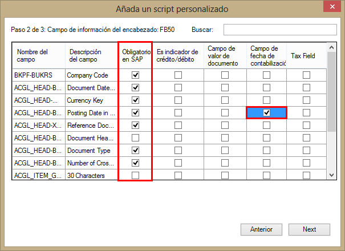Focus the Buscar search field
The width and height of the screenshot is (345, 251).
280,30
